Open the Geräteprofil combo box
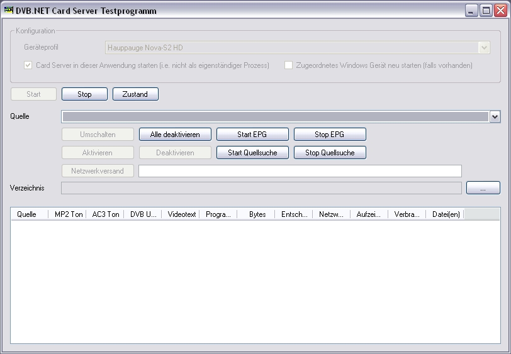 483,48
